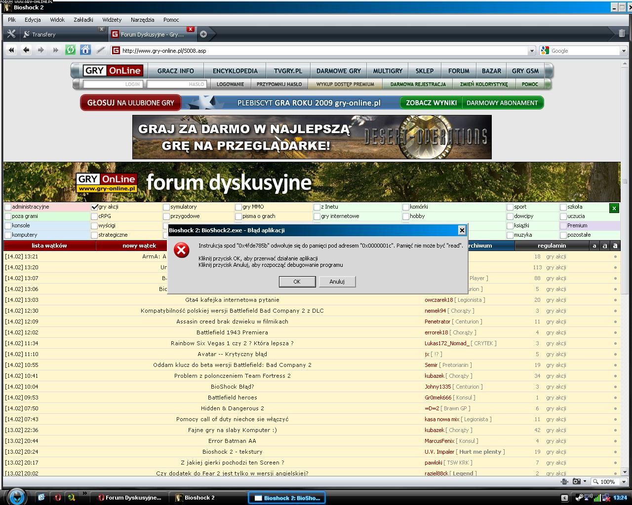This screenshot has height=505, width=632.
Task: Click the Opera quick launch icon
Action: tap(57, 498)
